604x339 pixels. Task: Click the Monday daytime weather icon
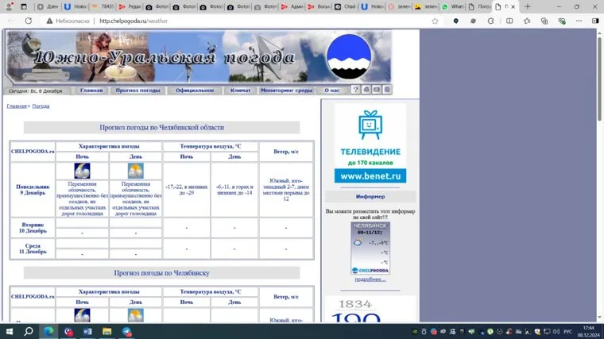(136, 171)
